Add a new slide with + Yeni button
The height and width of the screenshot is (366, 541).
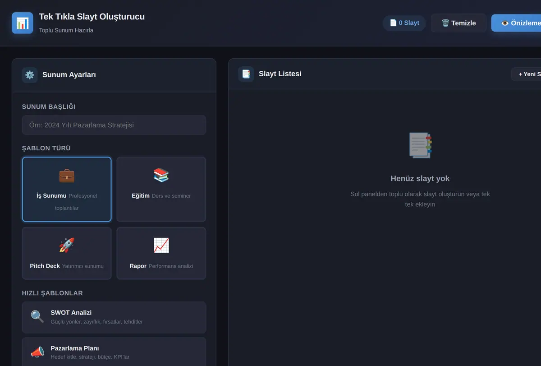tap(526, 74)
